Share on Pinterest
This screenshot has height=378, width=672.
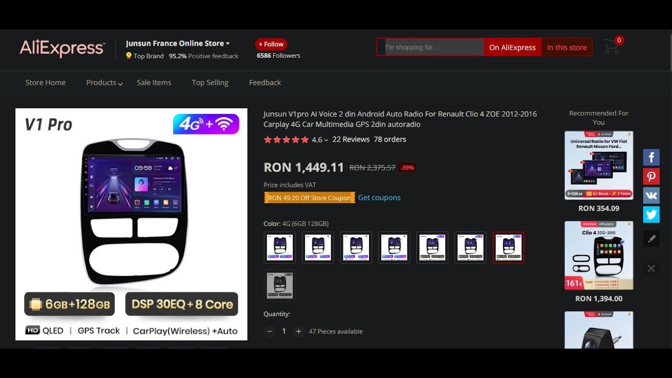pyautogui.click(x=652, y=176)
